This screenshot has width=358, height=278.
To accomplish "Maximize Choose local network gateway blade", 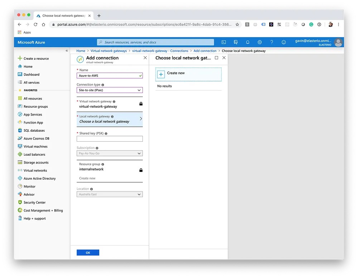I will point(217,58).
